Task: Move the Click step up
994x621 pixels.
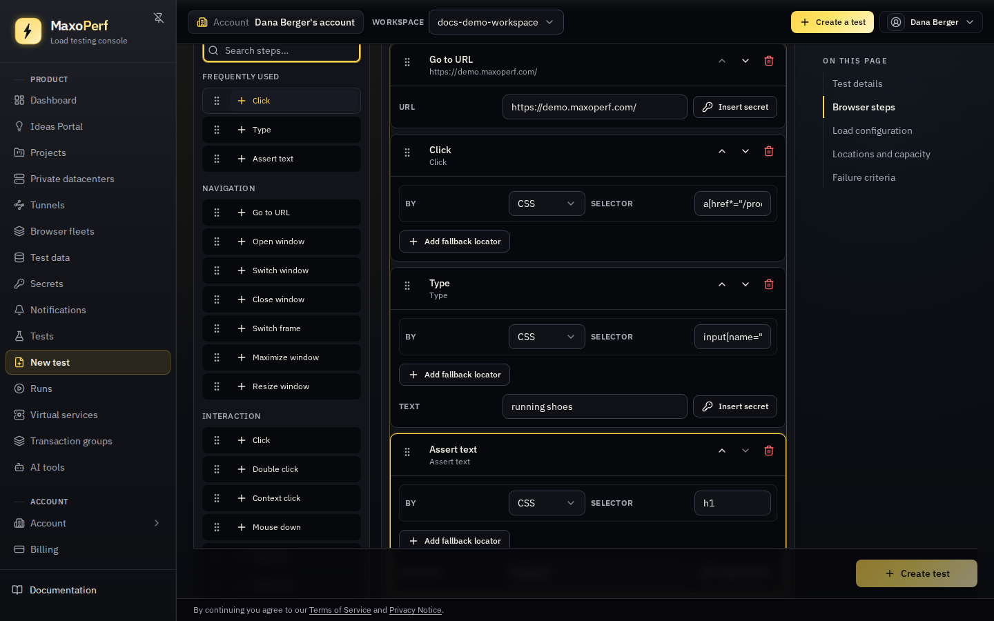Action: [722, 151]
